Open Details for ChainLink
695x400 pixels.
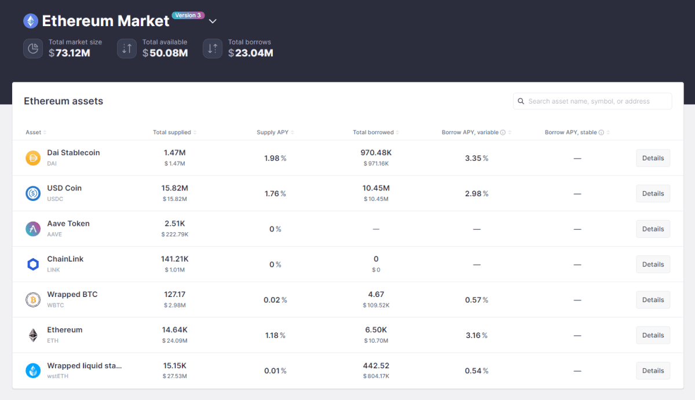coord(653,265)
